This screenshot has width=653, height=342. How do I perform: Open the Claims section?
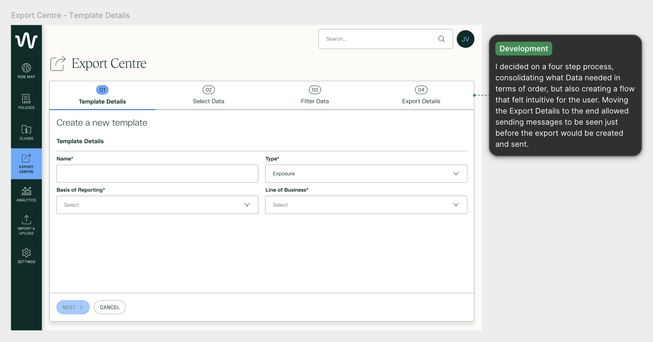coord(26,133)
